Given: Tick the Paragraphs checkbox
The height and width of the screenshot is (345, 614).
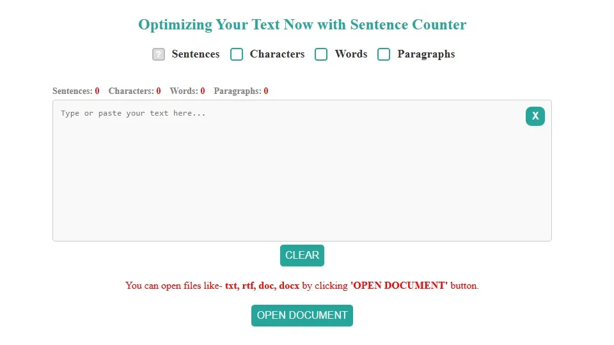Looking at the screenshot, I should point(384,54).
